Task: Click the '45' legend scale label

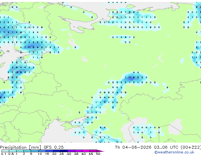Action: coord(91,154)
